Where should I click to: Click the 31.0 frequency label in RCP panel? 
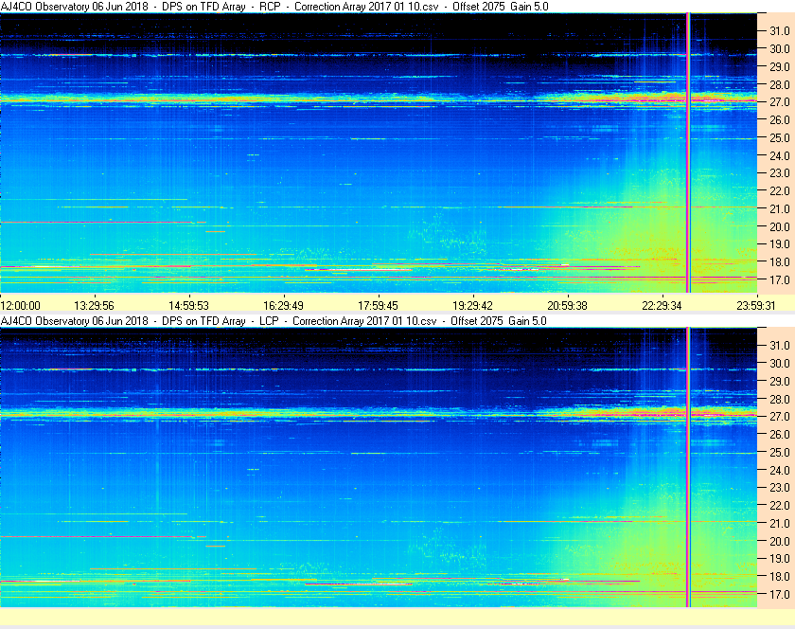(x=780, y=31)
